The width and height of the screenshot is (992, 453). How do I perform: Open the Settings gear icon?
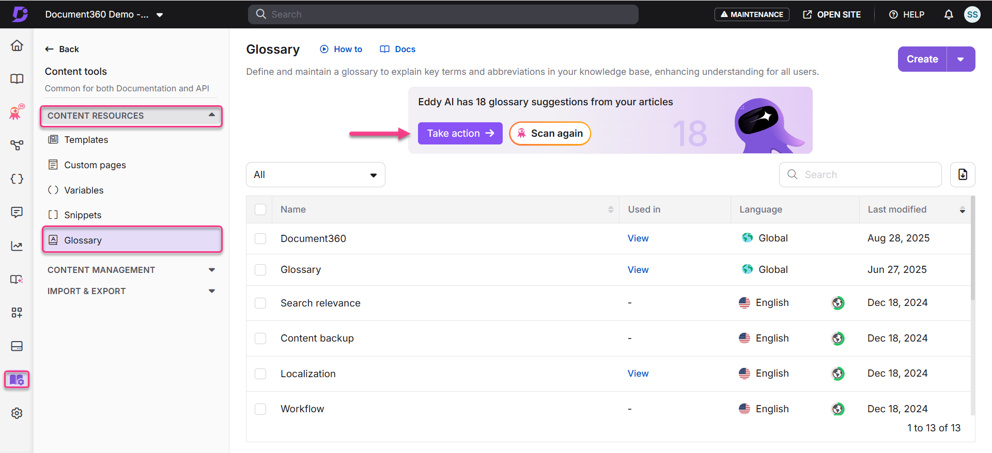pyautogui.click(x=17, y=413)
